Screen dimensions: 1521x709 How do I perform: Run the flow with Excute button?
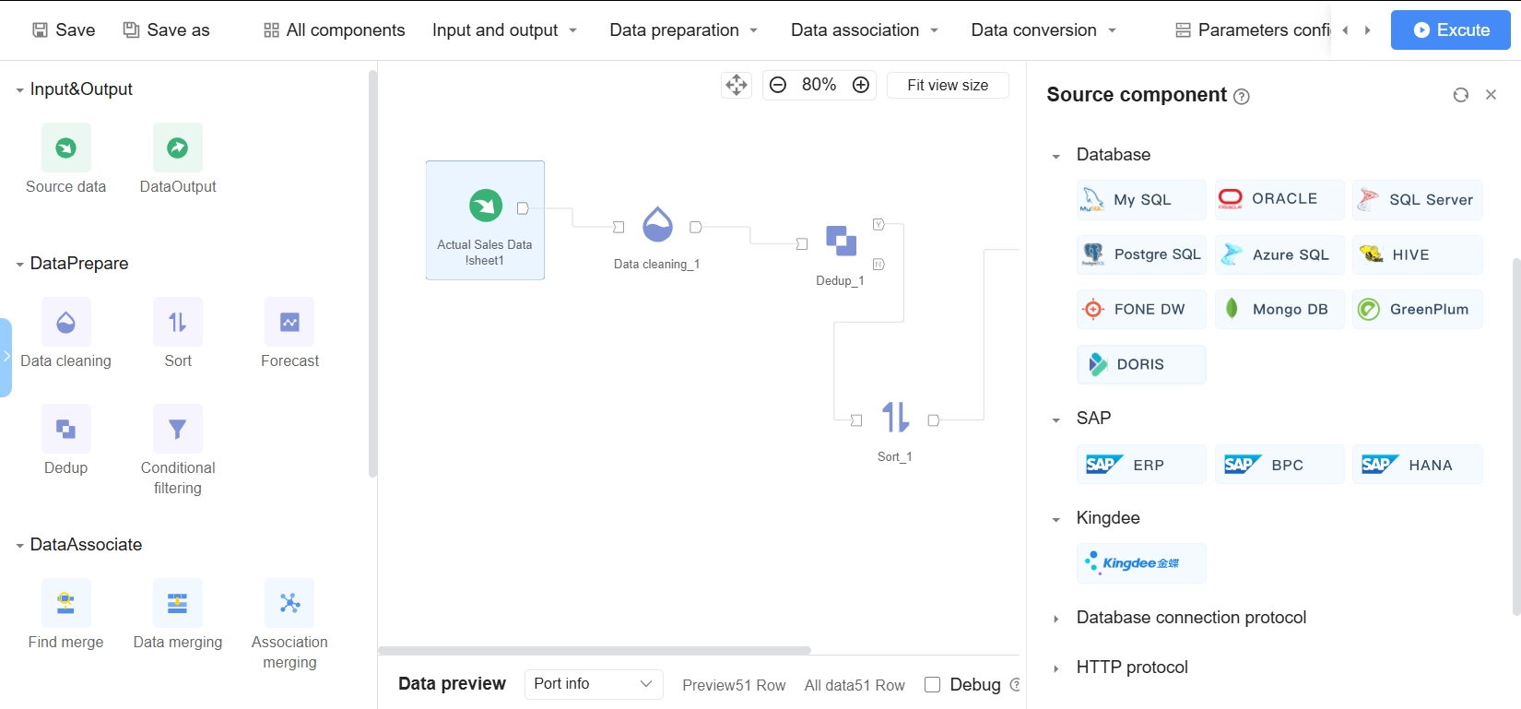1451,30
